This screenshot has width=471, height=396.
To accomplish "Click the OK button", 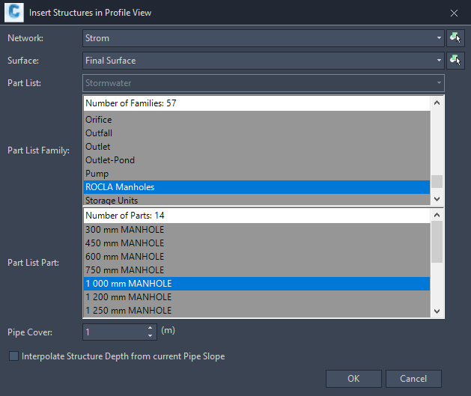I will (353, 379).
